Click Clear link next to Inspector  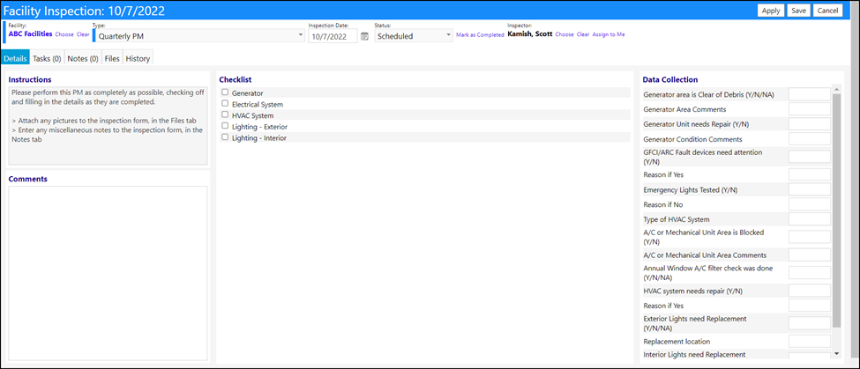tap(583, 34)
